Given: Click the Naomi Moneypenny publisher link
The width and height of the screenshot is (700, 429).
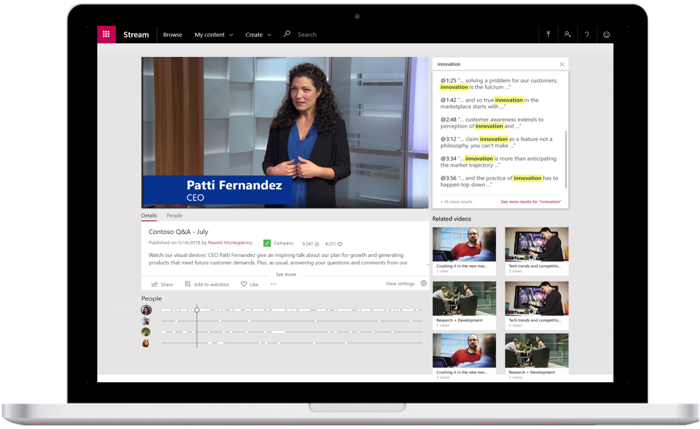Looking at the screenshot, I should (x=230, y=243).
